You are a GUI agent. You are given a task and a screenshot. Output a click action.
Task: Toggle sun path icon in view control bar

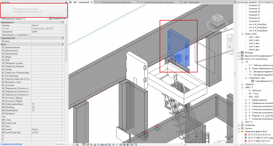91,145
